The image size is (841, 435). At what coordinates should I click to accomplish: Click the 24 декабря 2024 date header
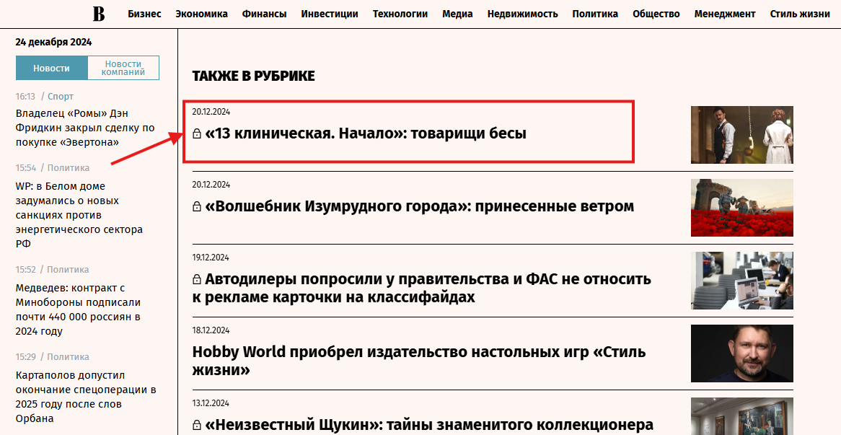click(53, 43)
